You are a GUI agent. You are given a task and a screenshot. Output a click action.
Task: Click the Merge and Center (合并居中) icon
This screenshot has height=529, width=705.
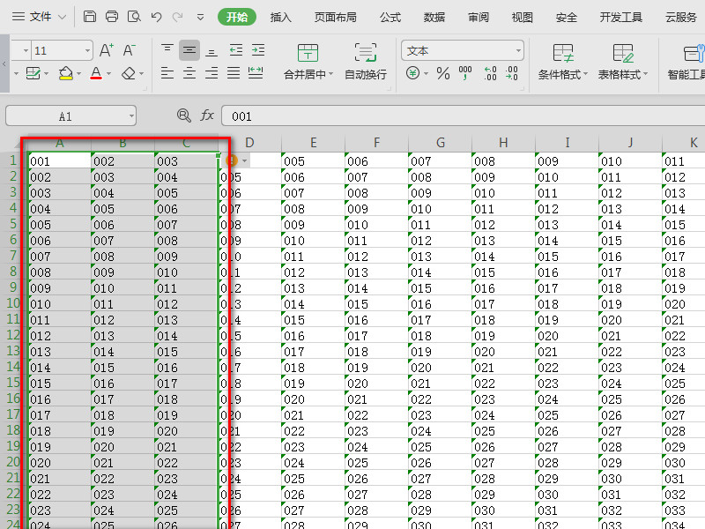[308, 53]
